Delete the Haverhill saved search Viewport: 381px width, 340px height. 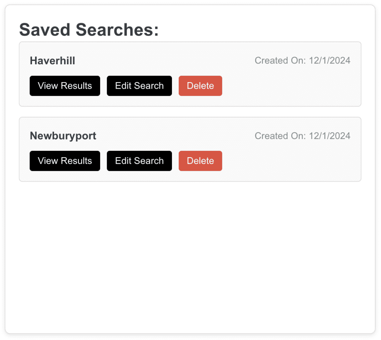(200, 86)
